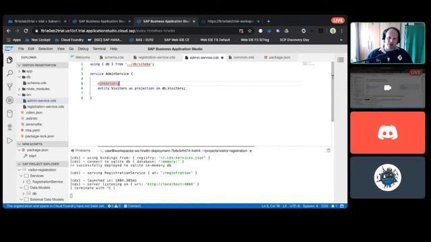Click the presenter webcam thumbnail

click(388, 43)
